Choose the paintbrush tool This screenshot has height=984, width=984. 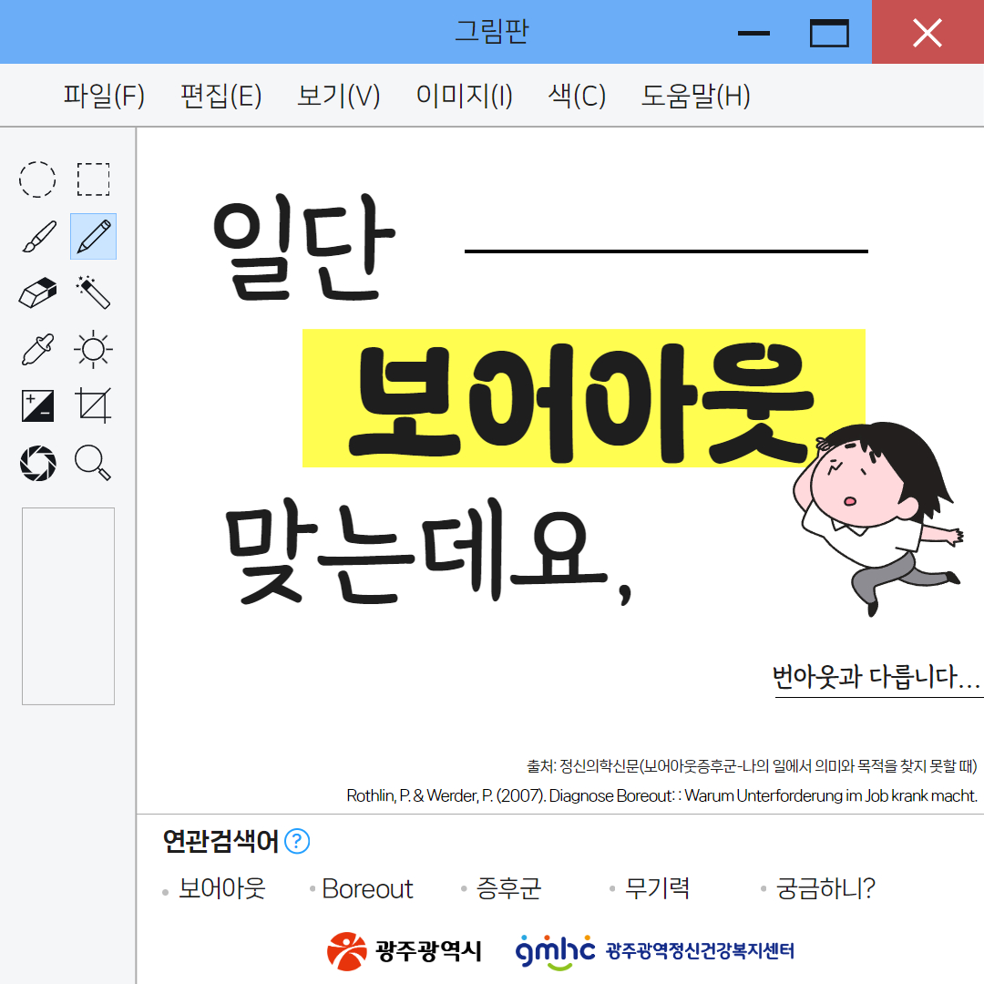pos(38,237)
